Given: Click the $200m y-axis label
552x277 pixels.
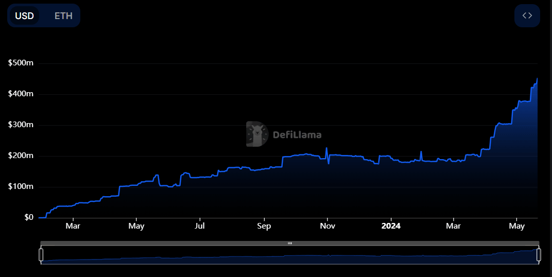Looking at the screenshot, I should [21, 155].
